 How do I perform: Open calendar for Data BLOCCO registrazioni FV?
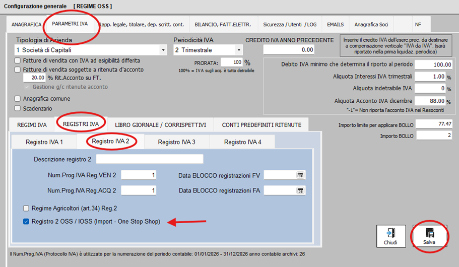(x=300, y=175)
